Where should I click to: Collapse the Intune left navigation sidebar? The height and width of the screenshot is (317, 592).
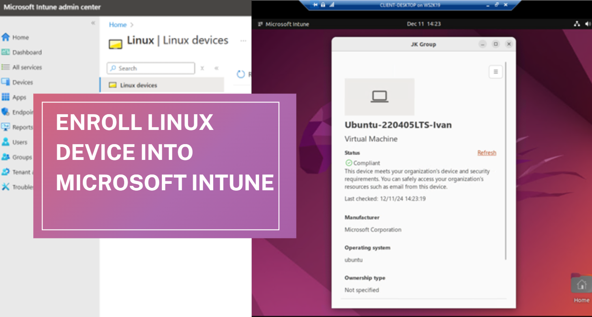tap(93, 23)
